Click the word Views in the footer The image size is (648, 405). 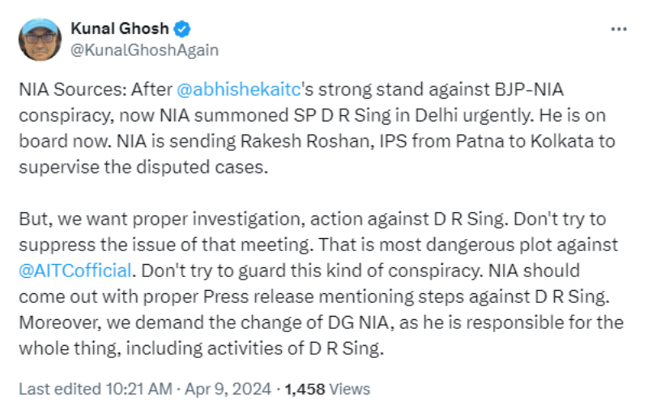click(x=350, y=389)
